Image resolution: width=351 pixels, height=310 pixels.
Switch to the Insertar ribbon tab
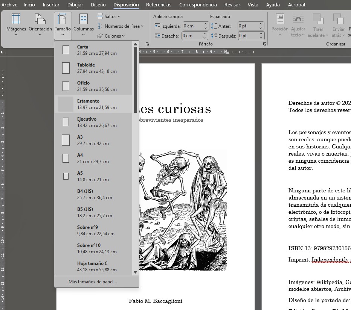click(51, 5)
